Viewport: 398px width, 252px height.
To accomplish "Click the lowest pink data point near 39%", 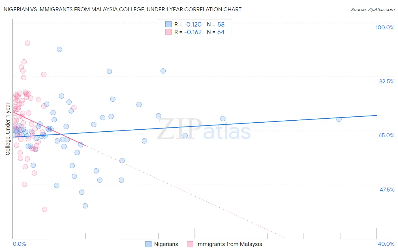I will click(x=44, y=209).
